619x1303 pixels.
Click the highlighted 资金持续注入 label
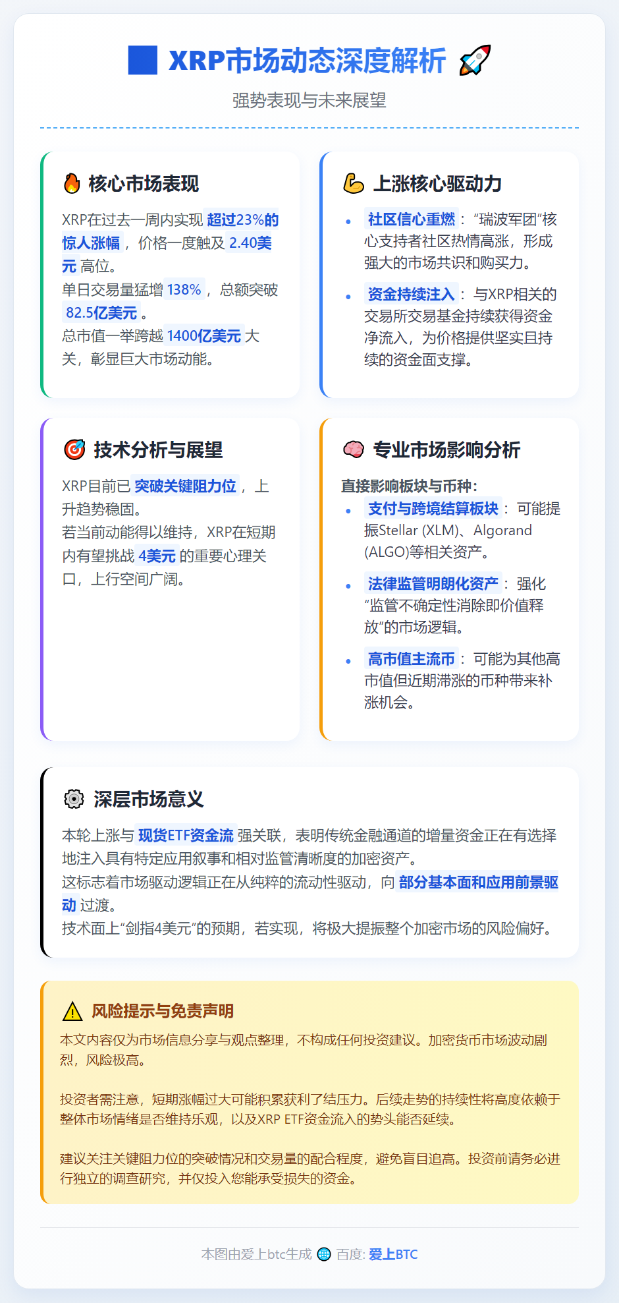pyautogui.click(x=412, y=294)
